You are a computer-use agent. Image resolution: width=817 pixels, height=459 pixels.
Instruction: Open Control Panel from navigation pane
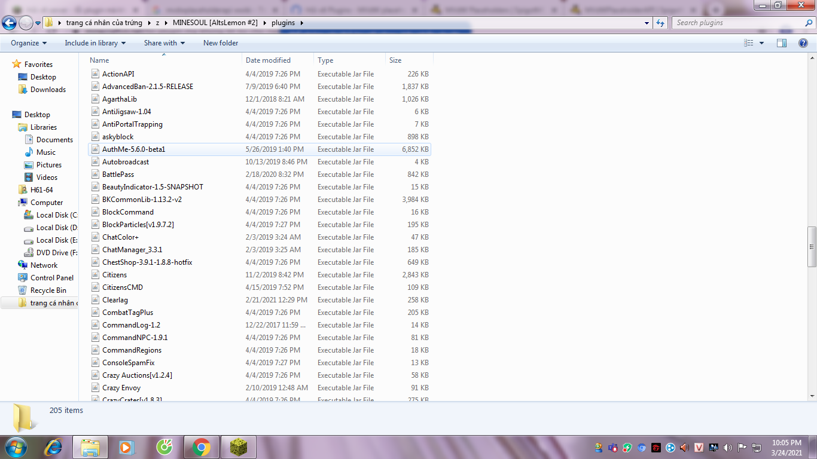tap(52, 278)
